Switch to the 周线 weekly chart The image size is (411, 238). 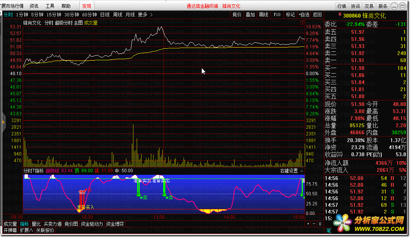(x=117, y=15)
